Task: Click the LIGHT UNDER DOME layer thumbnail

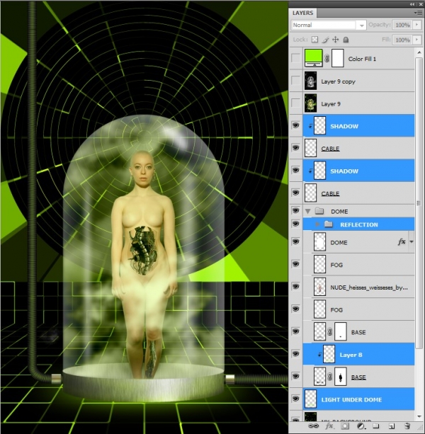Action: 311,399
